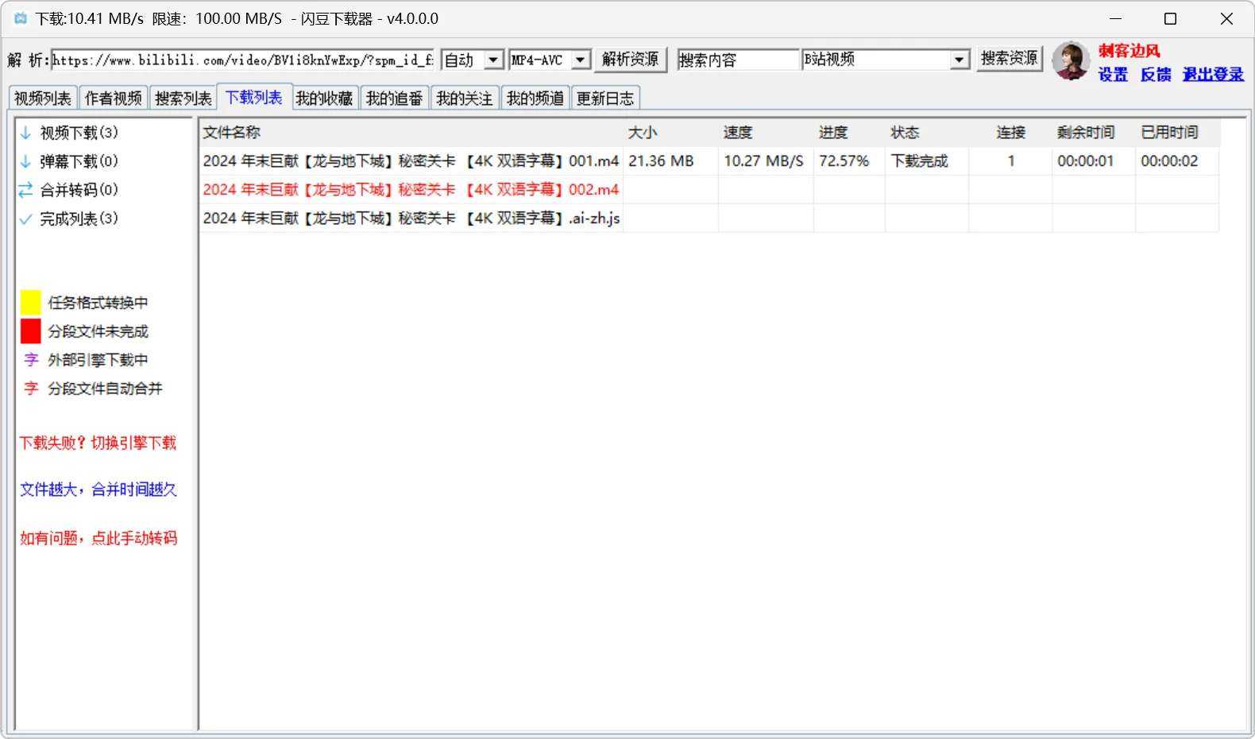Open the 我的关注 tab
The width and height of the screenshot is (1255, 739).
pyautogui.click(x=465, y=98)
